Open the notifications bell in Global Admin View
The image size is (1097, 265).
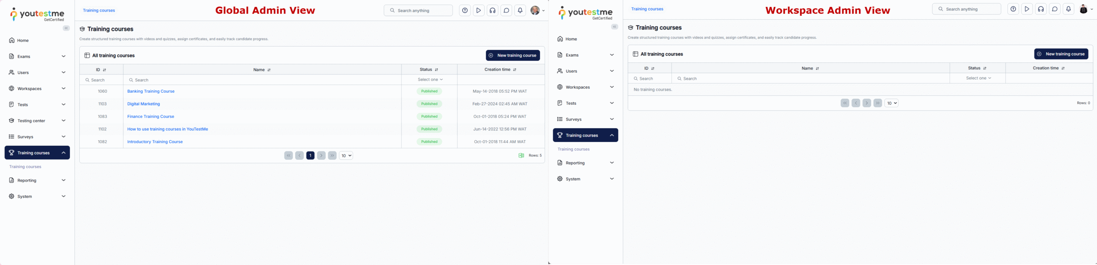(520, 11)
